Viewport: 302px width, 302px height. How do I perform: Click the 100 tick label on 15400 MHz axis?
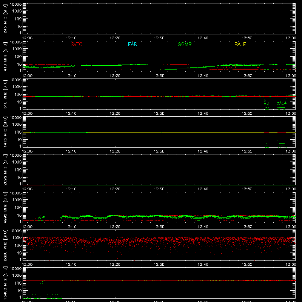[18, 283]
